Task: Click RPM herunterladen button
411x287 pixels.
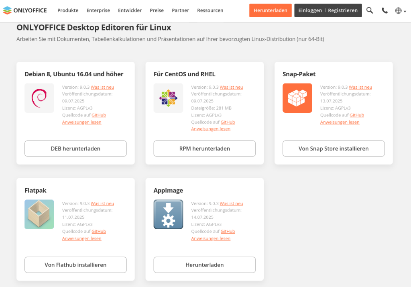Action: pos(204,149)
